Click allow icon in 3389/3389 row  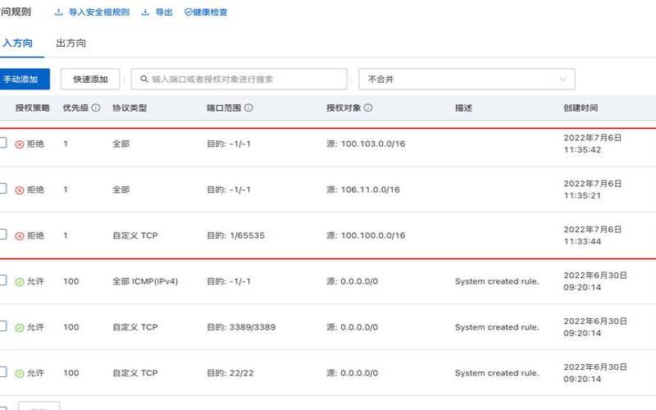point(19,327)
